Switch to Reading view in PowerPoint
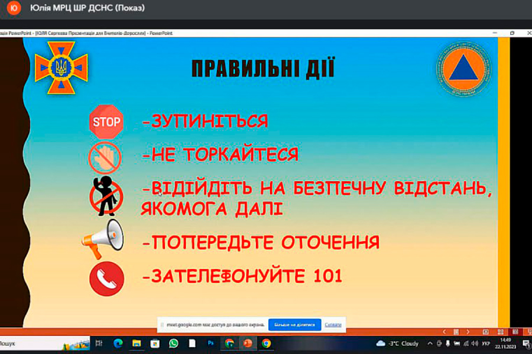532x354 pixels. coord(515,332)
